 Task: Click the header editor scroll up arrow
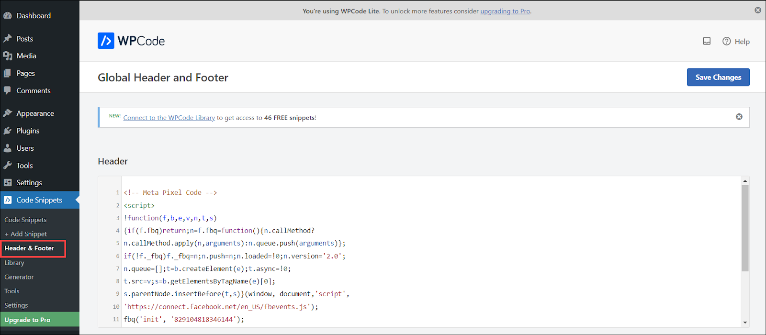pos(745,181)
